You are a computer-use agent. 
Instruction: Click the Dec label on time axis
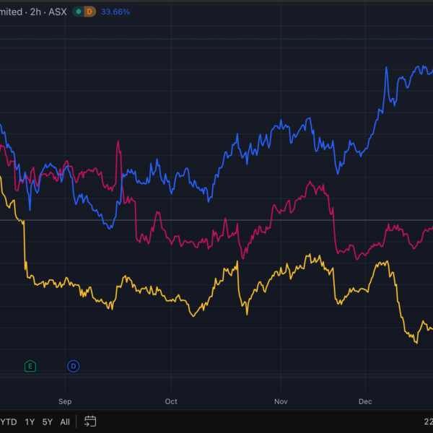(x=365, y=401)
